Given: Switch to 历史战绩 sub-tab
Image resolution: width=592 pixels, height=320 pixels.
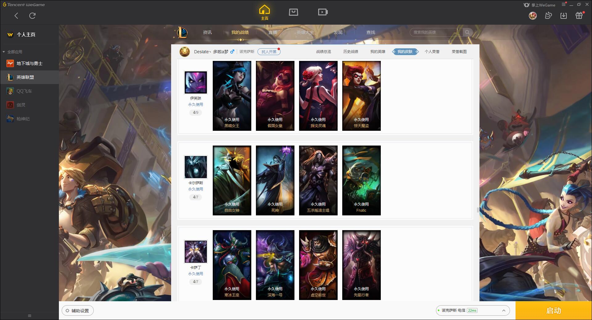Looking at the screenshot, I should point(351,52).
